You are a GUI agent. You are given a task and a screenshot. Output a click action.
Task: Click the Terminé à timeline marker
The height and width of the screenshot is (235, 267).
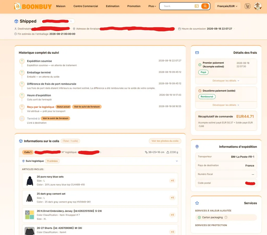22,119
